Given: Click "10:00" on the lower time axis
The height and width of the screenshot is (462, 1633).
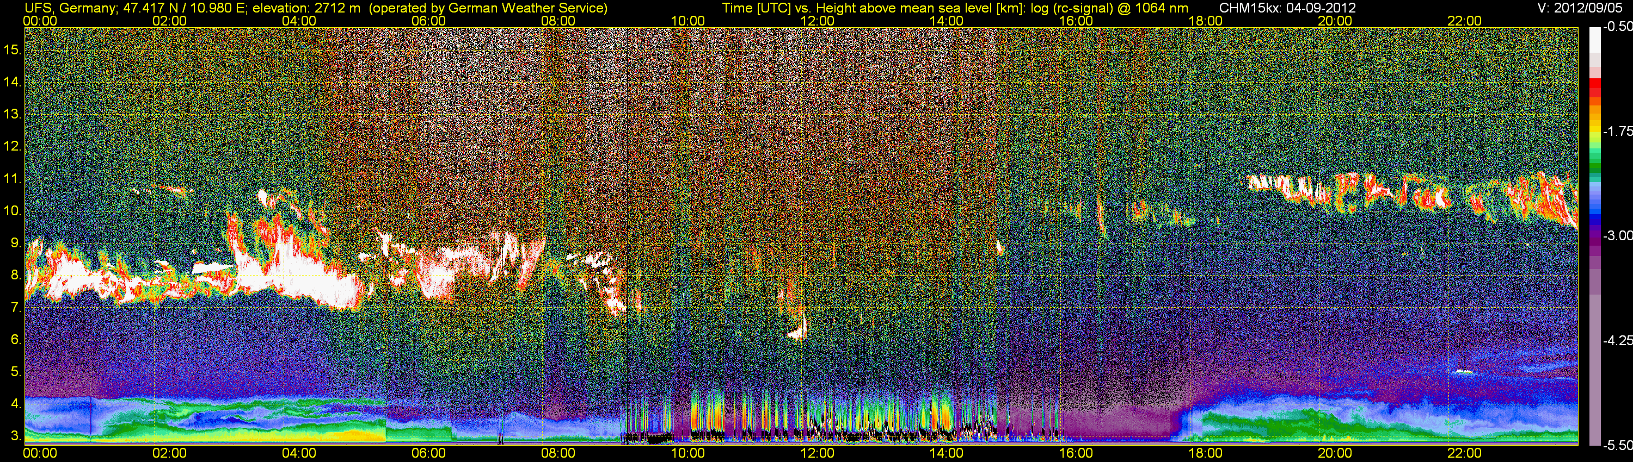Looking at the screenshot, I should (x=688, y=453).
